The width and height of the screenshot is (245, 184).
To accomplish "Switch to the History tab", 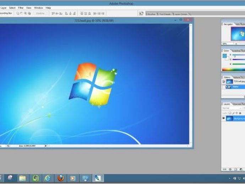I will click(x=227, y=77).
